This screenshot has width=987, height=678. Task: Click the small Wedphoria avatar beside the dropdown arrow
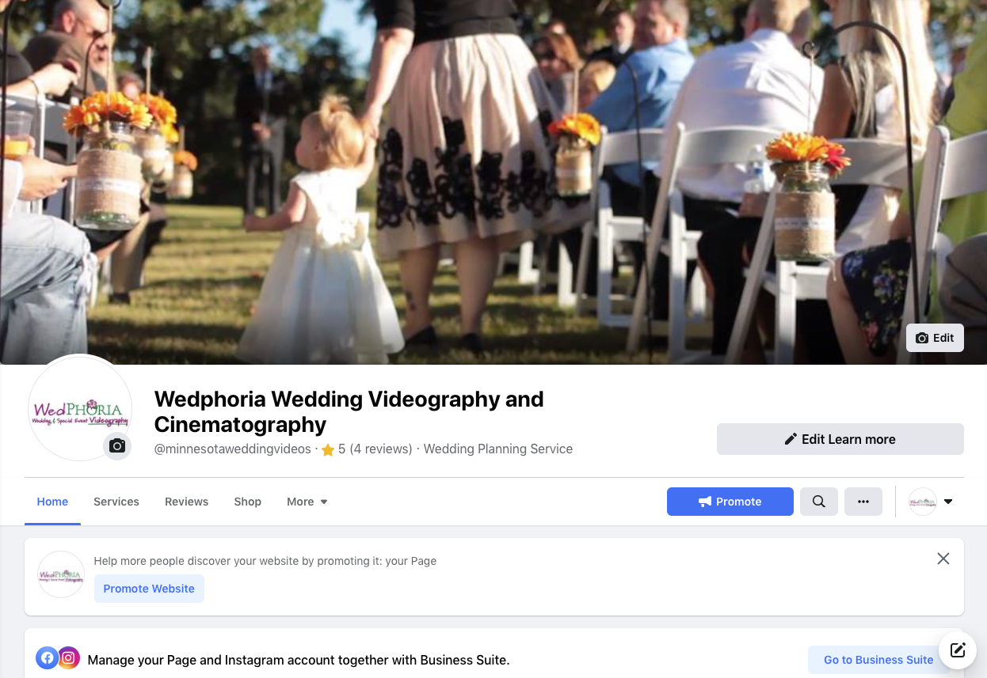coord(923,502)
